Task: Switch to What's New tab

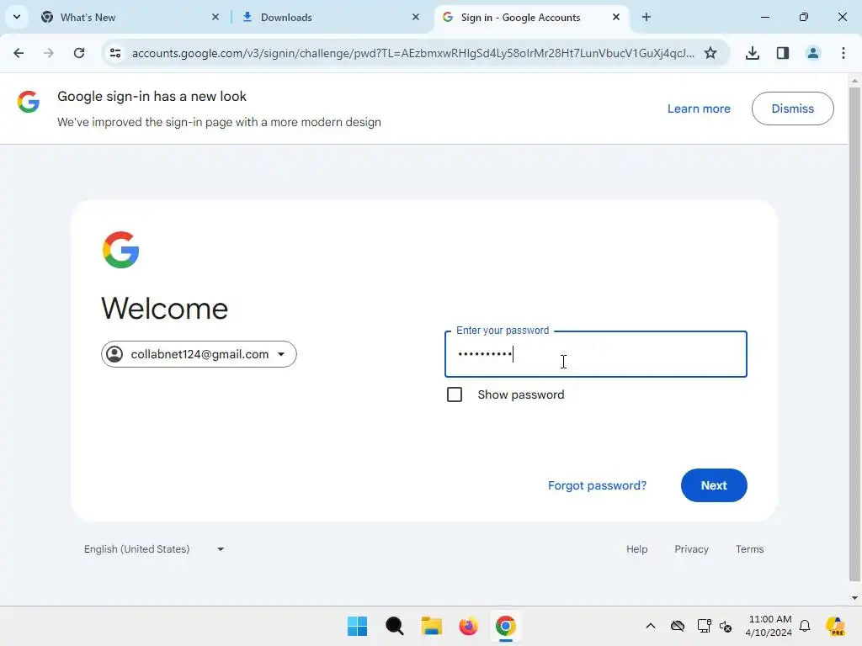Action: [130, 17]
